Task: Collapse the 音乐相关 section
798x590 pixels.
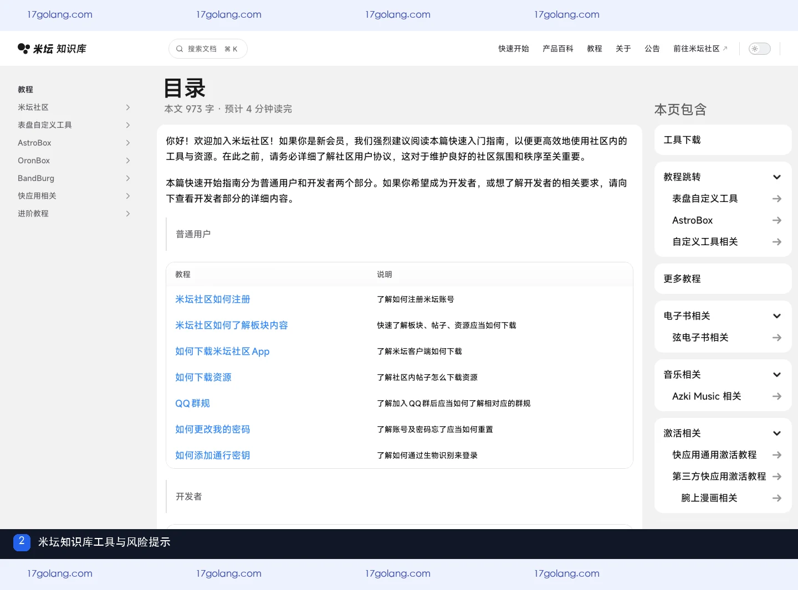Action: point(777,375)
